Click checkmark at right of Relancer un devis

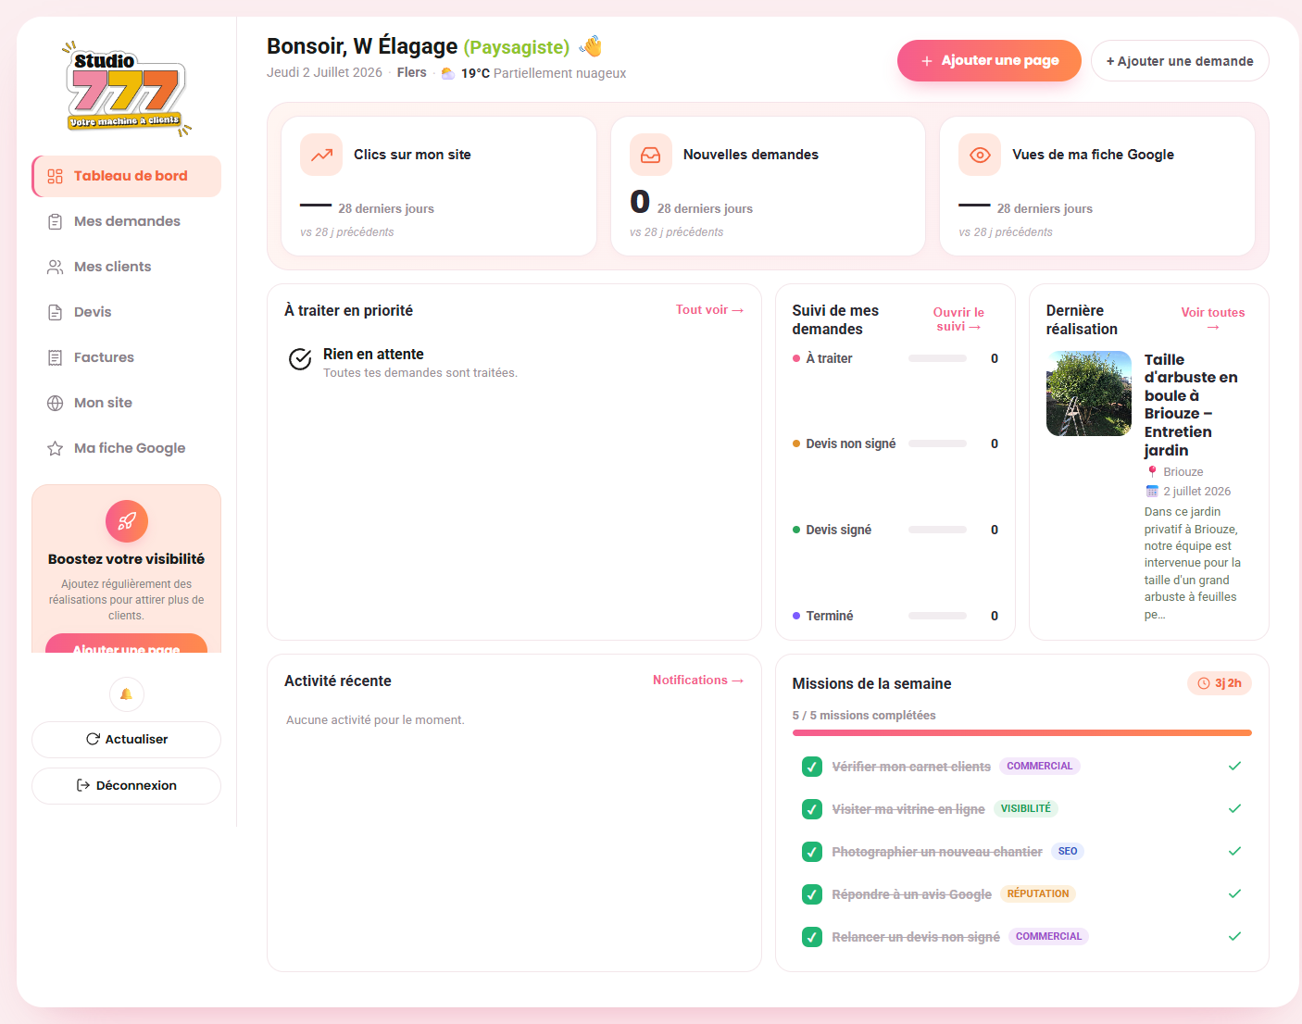click(1234, 936)
